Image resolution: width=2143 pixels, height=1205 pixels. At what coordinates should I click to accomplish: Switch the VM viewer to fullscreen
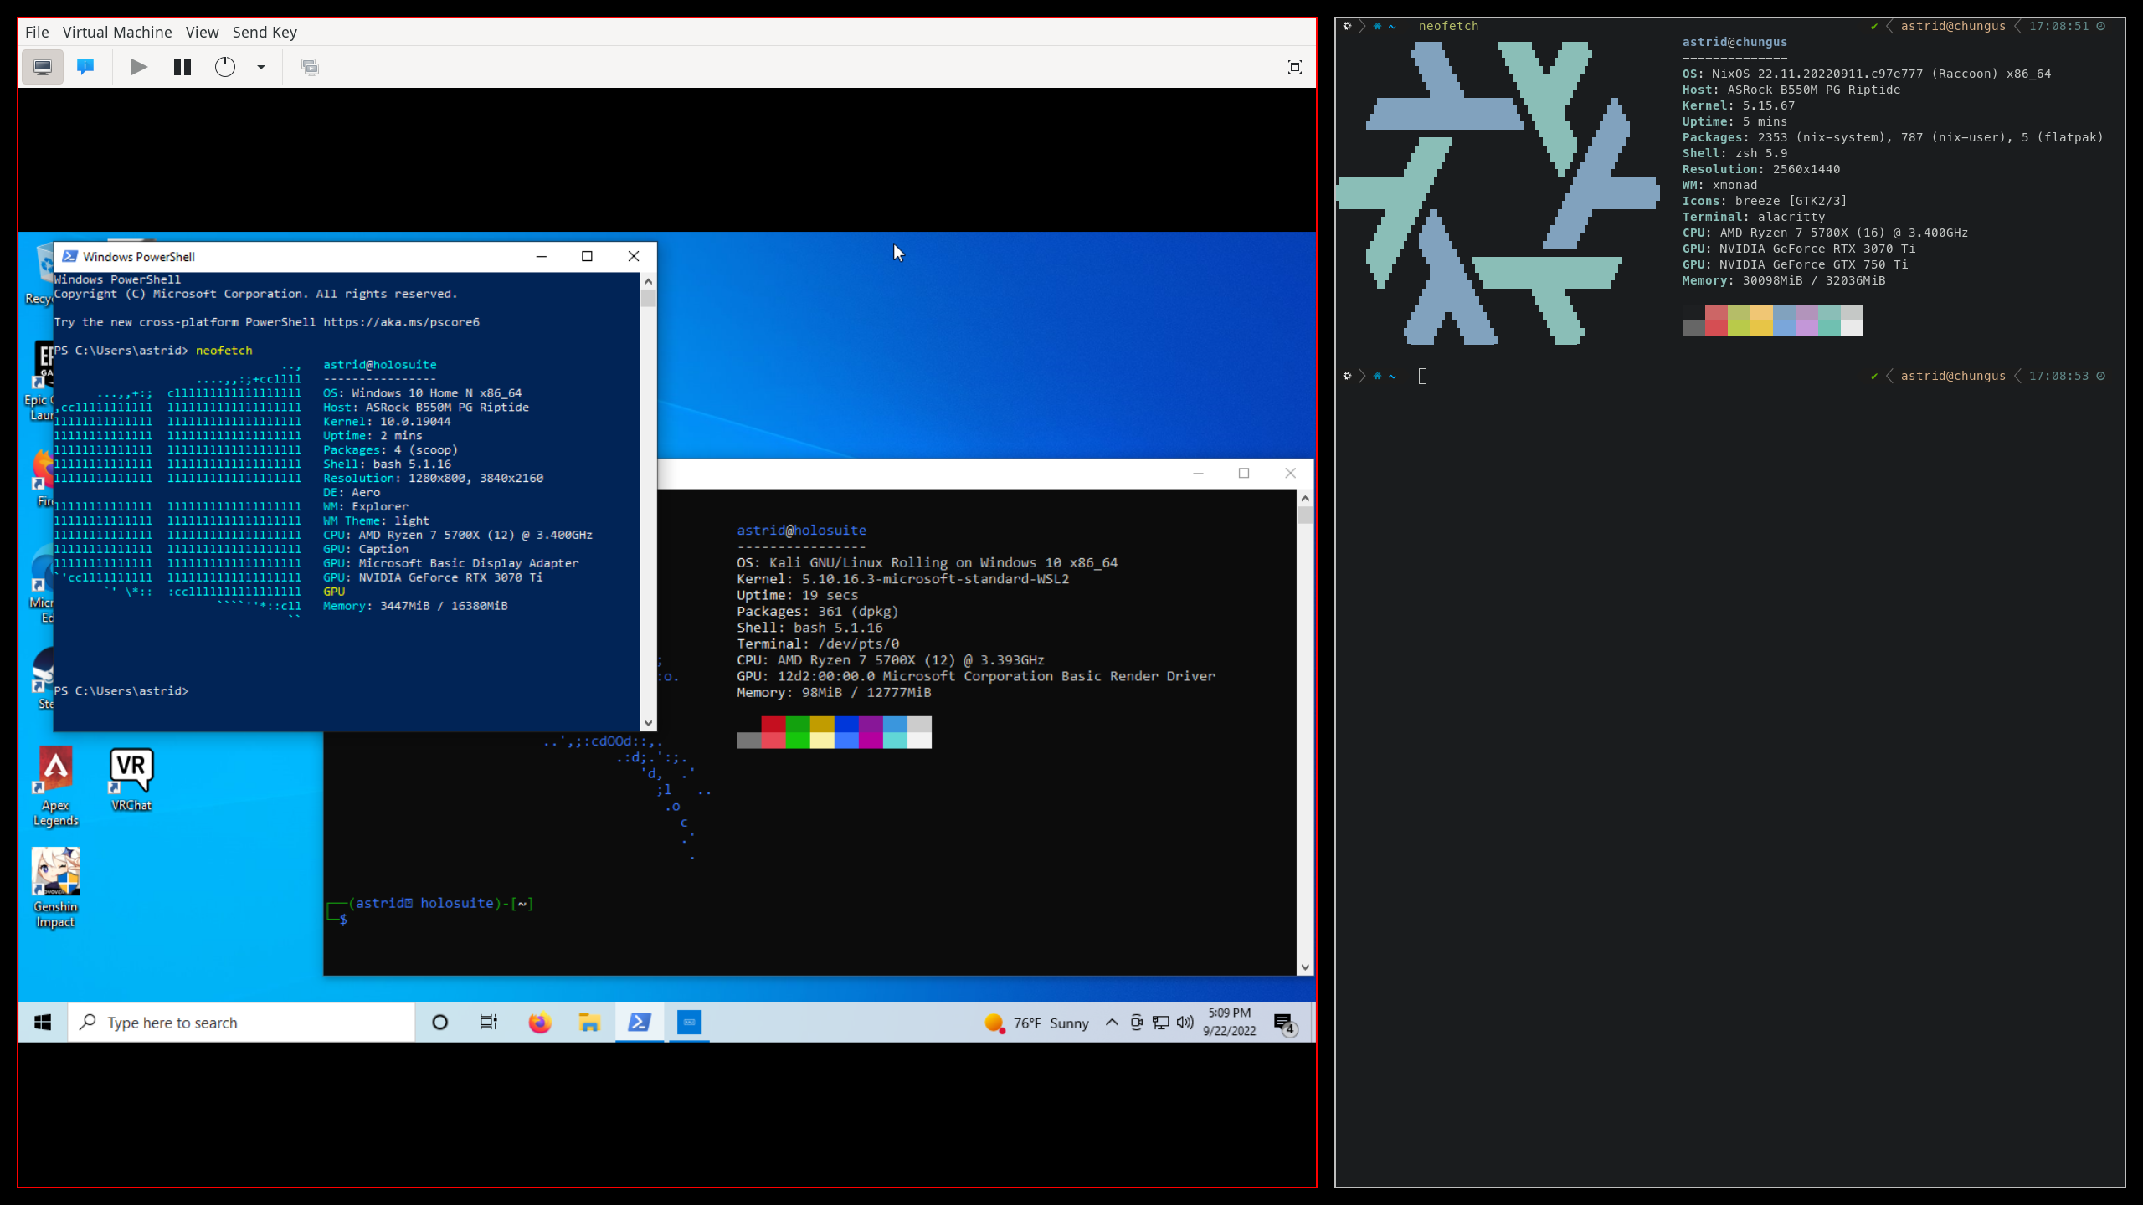(1295, 66)
